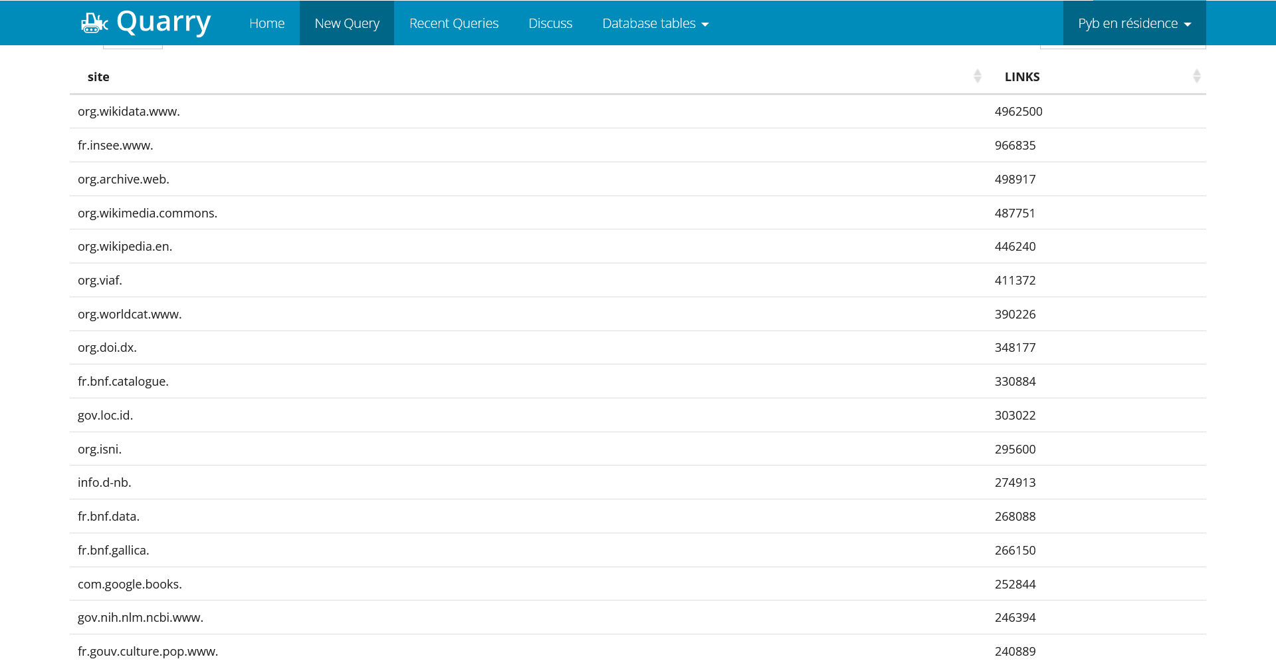Click the 390226 links value
Viewport: 1276px width, 665px height.
click(x=1015, y=315)
